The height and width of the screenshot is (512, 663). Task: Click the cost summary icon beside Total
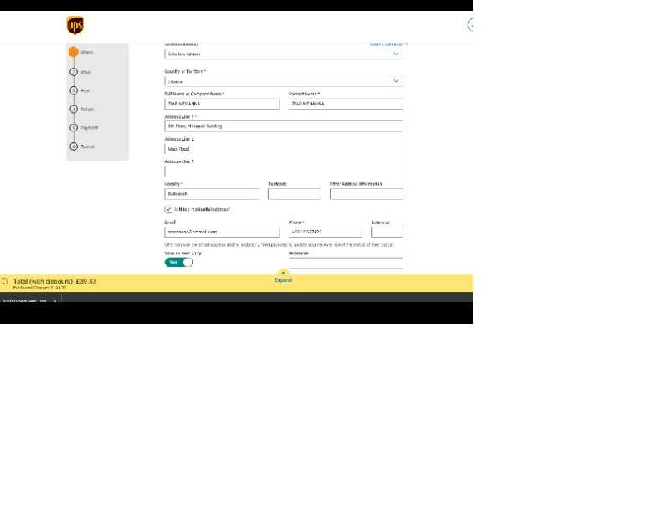[4, 282]
